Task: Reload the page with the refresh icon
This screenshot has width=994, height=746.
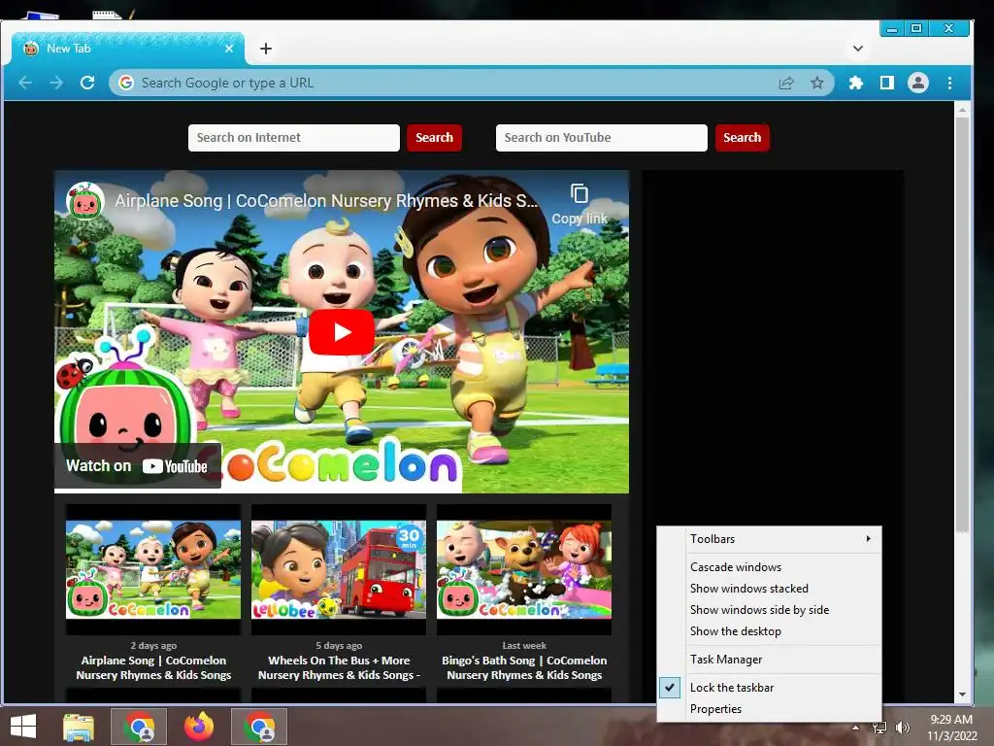Action: (87, 83)
